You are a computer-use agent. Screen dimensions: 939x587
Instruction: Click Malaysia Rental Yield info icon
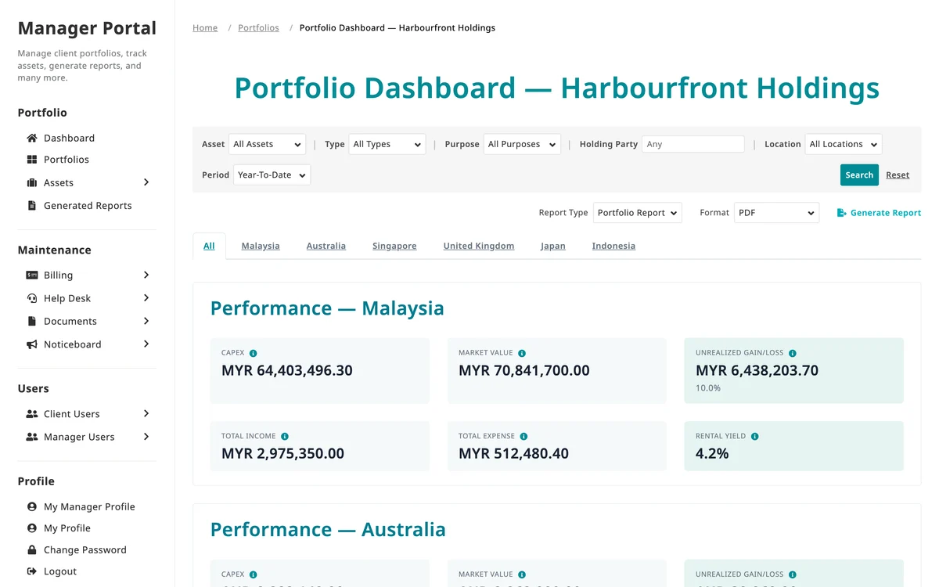tap(754, 437)
